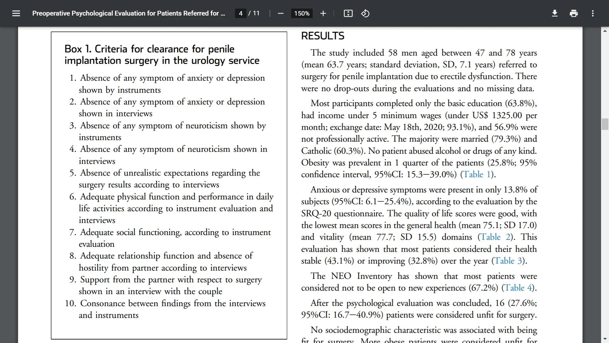Rotate the document counterclockwise

365,13
